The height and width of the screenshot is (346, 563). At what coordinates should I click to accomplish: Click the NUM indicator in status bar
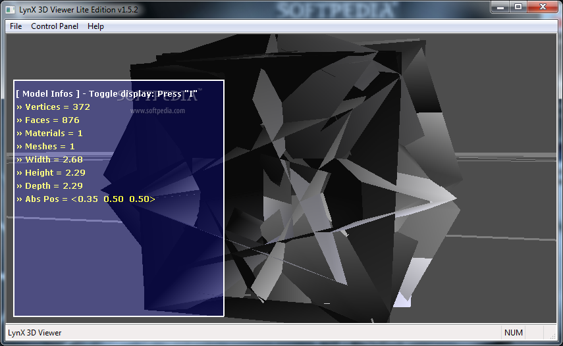coord(514,333)
